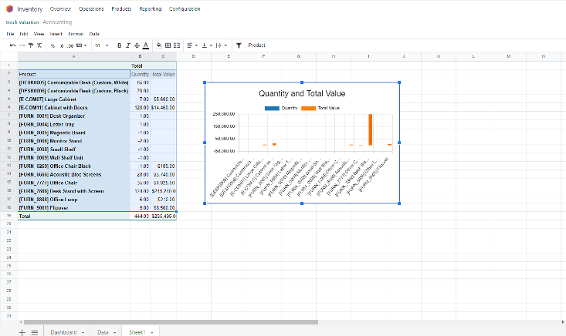Open the Insert menu
Screen dimensions: 566x336
pyautogui.click(x=56, y=34)
